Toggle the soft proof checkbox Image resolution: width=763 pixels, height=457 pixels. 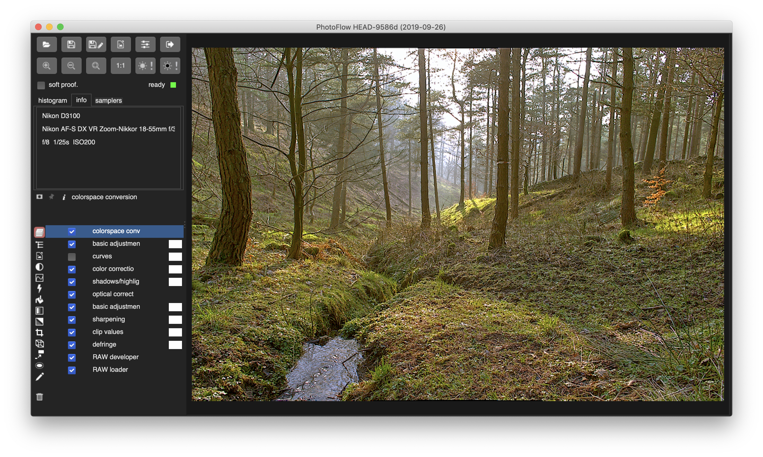41,85
